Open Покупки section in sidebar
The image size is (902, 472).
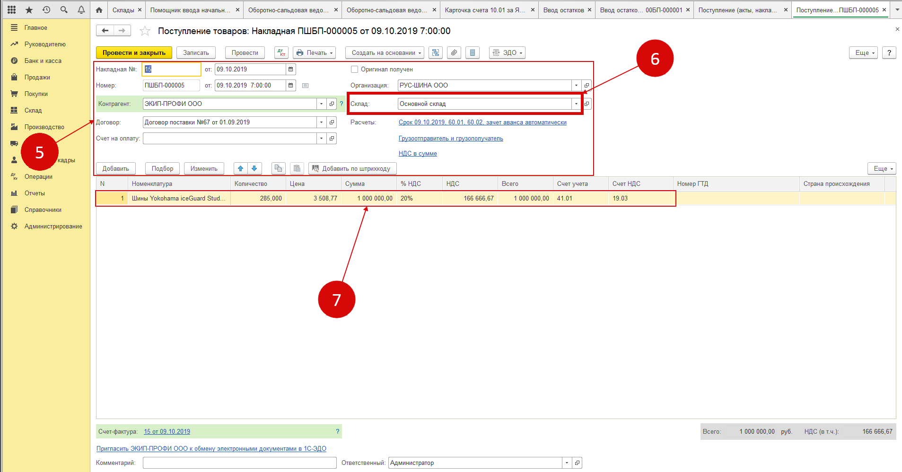36,94
